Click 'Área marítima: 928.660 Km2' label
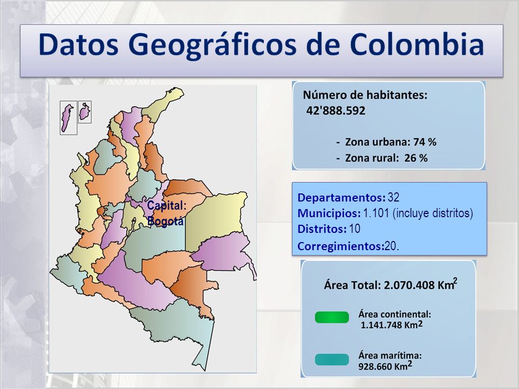The width and height of the screenshot is (519, 389). point(390,361)
